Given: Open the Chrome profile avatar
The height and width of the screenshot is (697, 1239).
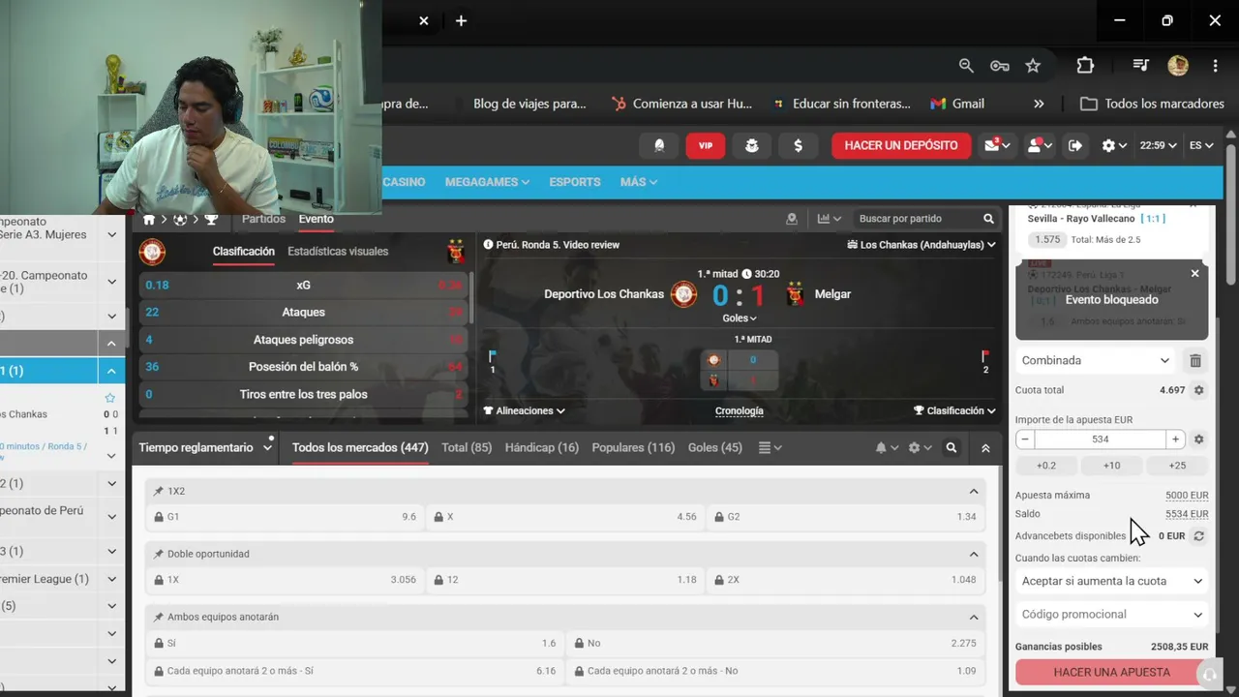Looking at the screenshot, I should click(1178, 66).
